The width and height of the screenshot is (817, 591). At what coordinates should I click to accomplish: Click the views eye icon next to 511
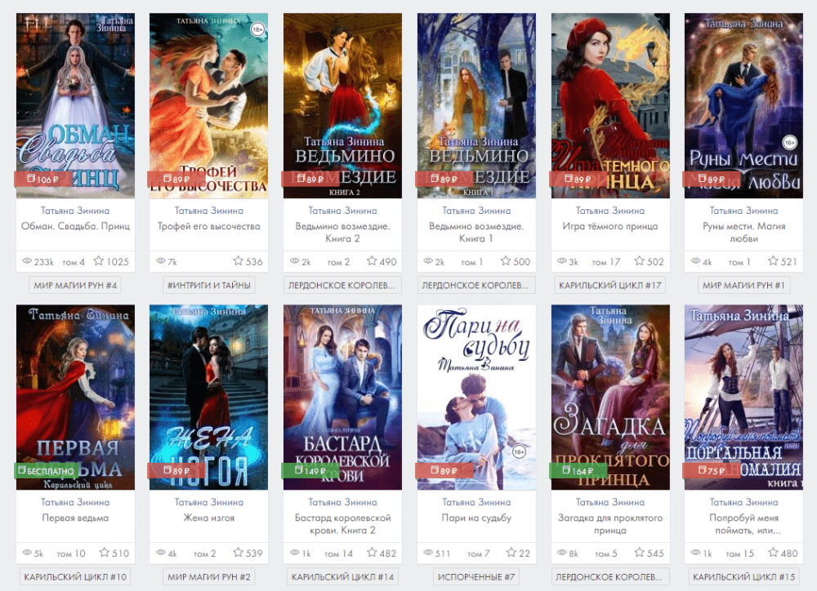click(x=428, y=553)
